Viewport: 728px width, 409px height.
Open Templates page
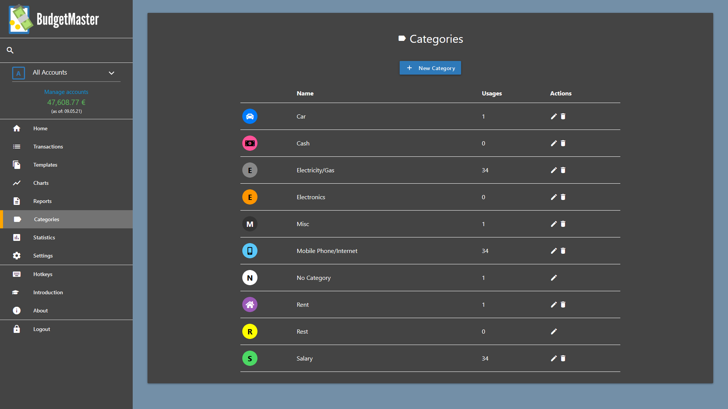coord(66,165)
